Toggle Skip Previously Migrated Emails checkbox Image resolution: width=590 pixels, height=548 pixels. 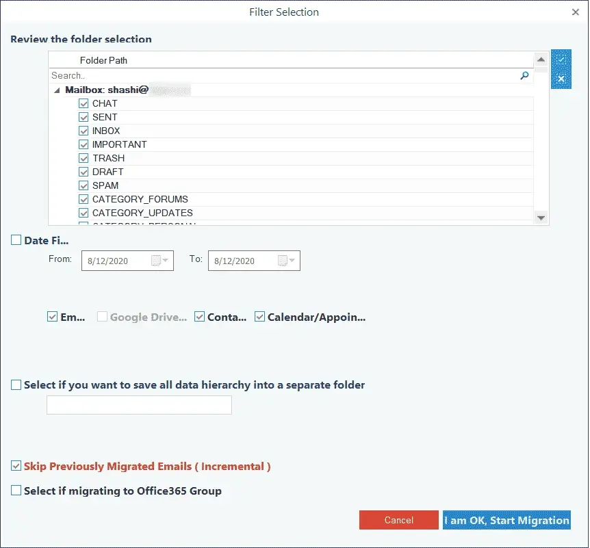pos(16,466)
